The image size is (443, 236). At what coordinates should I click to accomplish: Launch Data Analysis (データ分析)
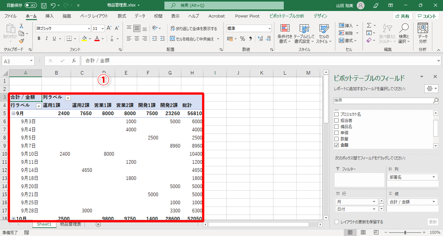pyautogui.click(x=423, y=34)
